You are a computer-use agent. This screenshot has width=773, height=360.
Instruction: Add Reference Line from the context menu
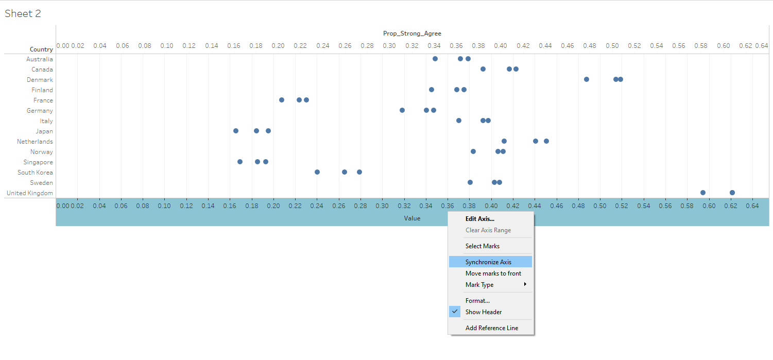491,328
